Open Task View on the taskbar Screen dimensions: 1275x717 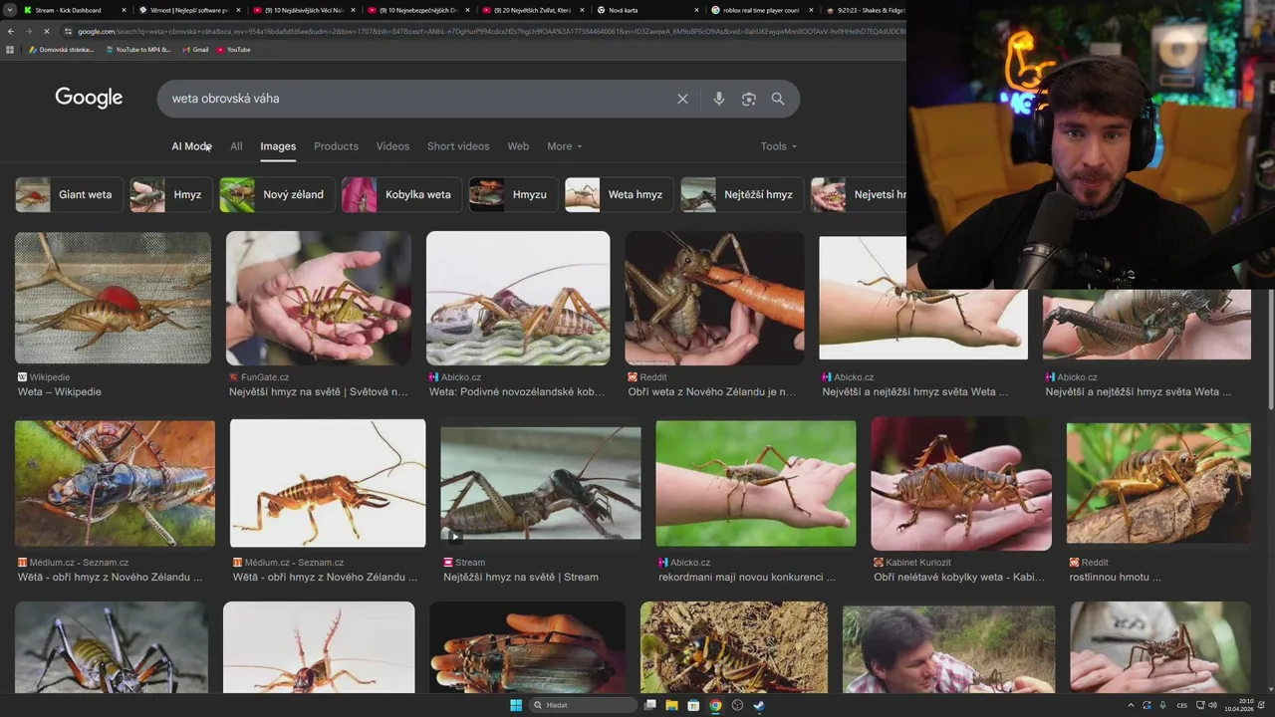[649, 705]
